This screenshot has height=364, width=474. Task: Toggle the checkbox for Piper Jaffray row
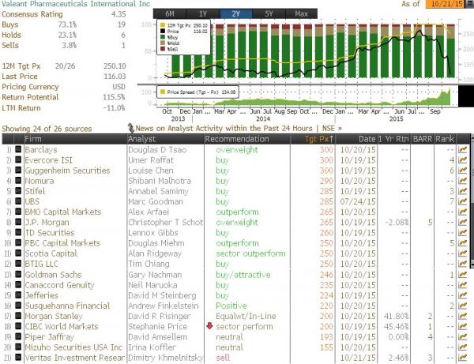click(x=18, y=336)
